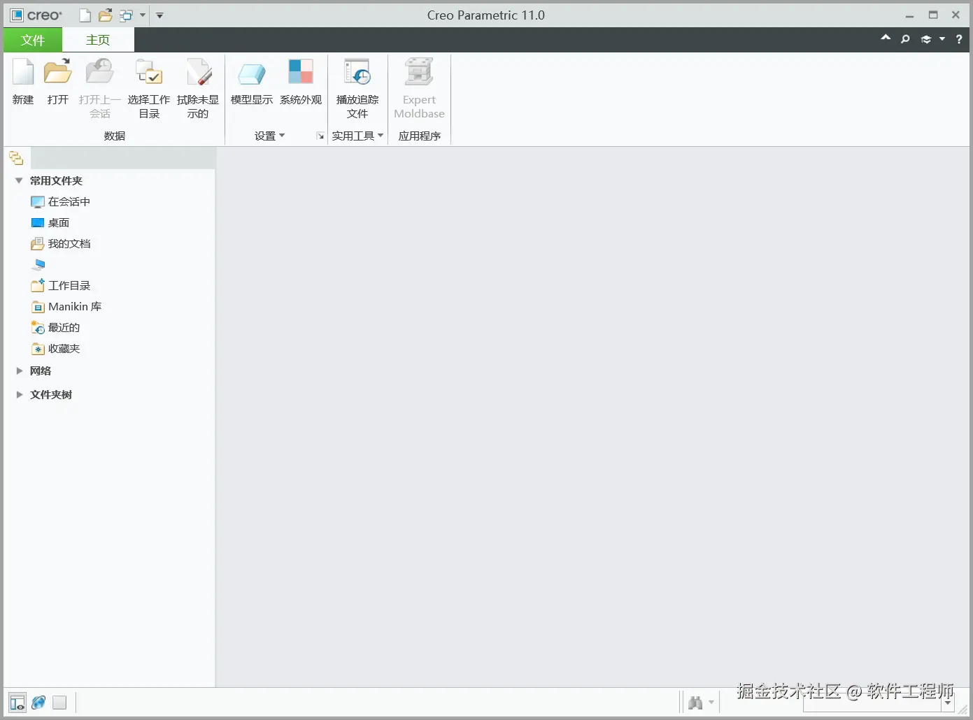
Task: Click 打开上一会话 (open last session)
Action: coord(99,88)
